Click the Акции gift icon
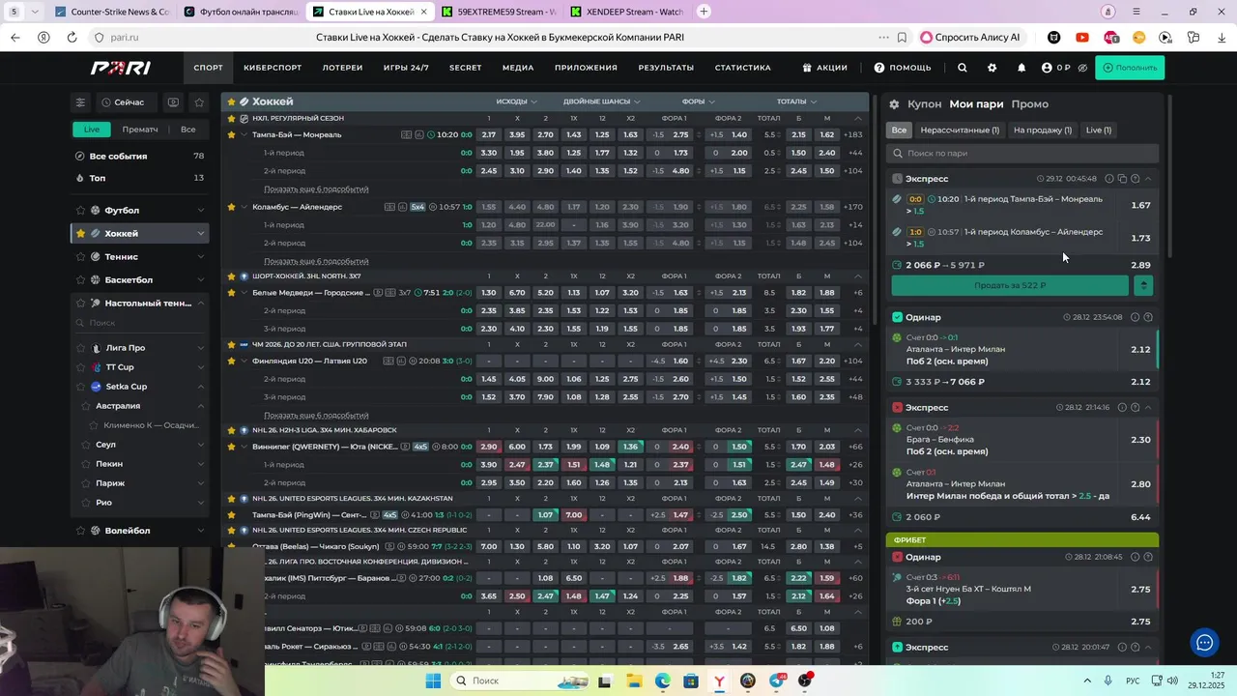1237x696 pixels. [x=807, y=68]
